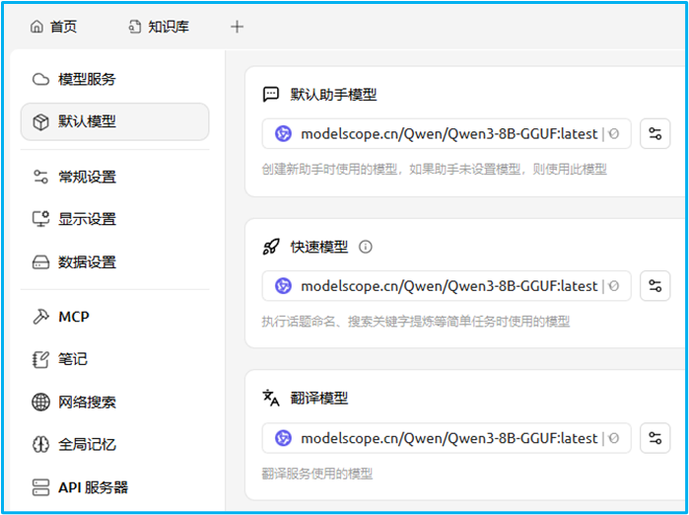Click the 默认助手模型 heading text
The height and width of the screenshot is (515, 689).
tap(333, 95)
